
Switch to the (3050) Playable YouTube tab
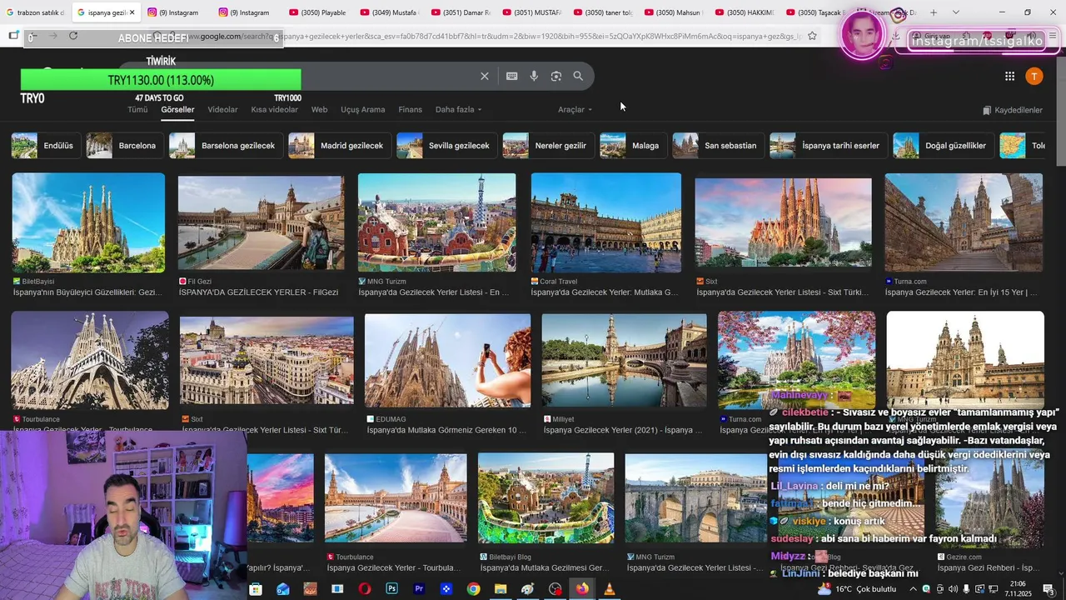pyautogui.click(x=317, y=12)
